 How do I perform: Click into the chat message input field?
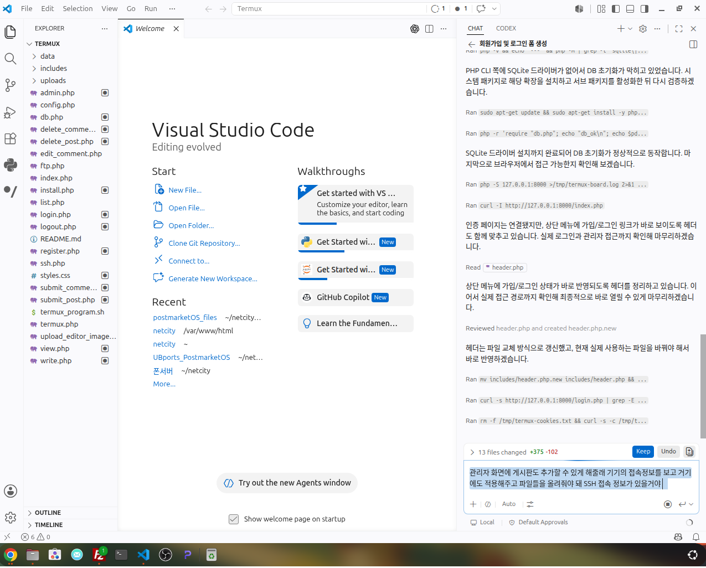(x=580, y=478)
